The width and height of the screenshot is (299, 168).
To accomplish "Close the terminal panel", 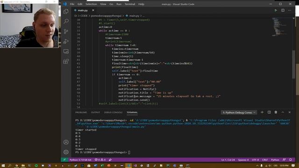I will point(290,112).
